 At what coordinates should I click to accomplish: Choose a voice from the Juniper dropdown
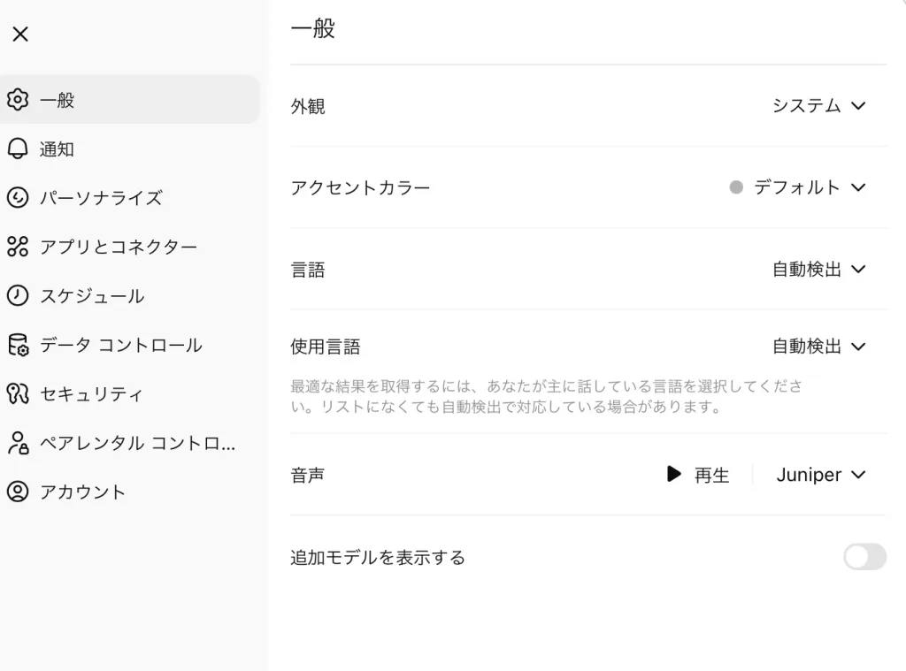pos(820,475)
